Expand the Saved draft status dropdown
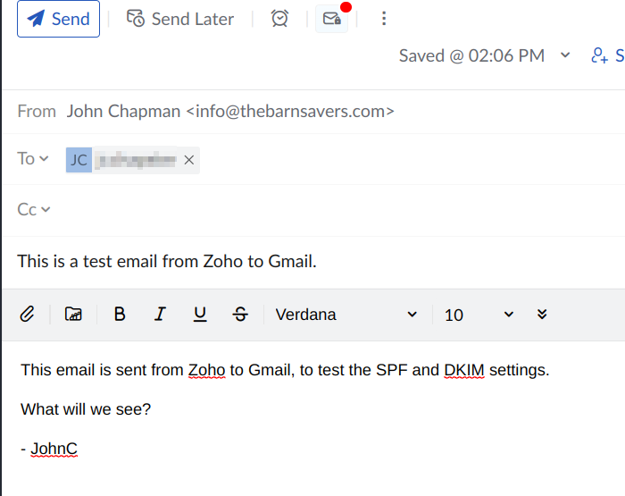 (565, 55)
